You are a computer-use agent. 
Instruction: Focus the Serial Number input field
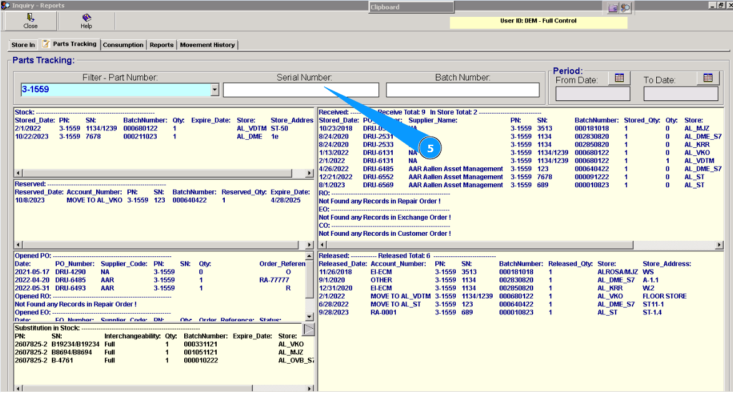click(x=300, y=90)
